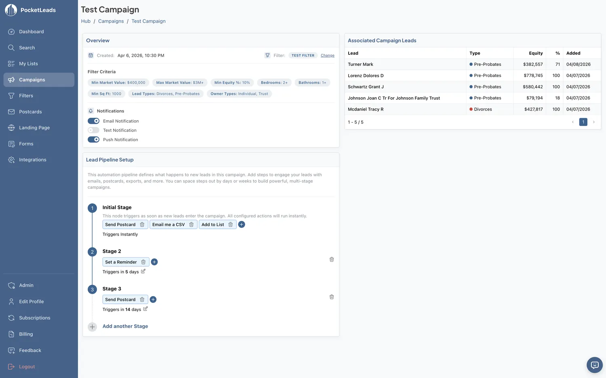Delete the Send Postcard action in Initial Stage
This screenshot has height=378, width=606.
click(142, 225)
